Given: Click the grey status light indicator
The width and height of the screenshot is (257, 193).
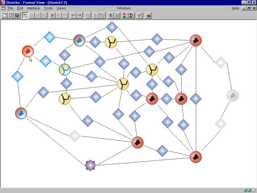Looking at the screenshot, I should point(254,190).
